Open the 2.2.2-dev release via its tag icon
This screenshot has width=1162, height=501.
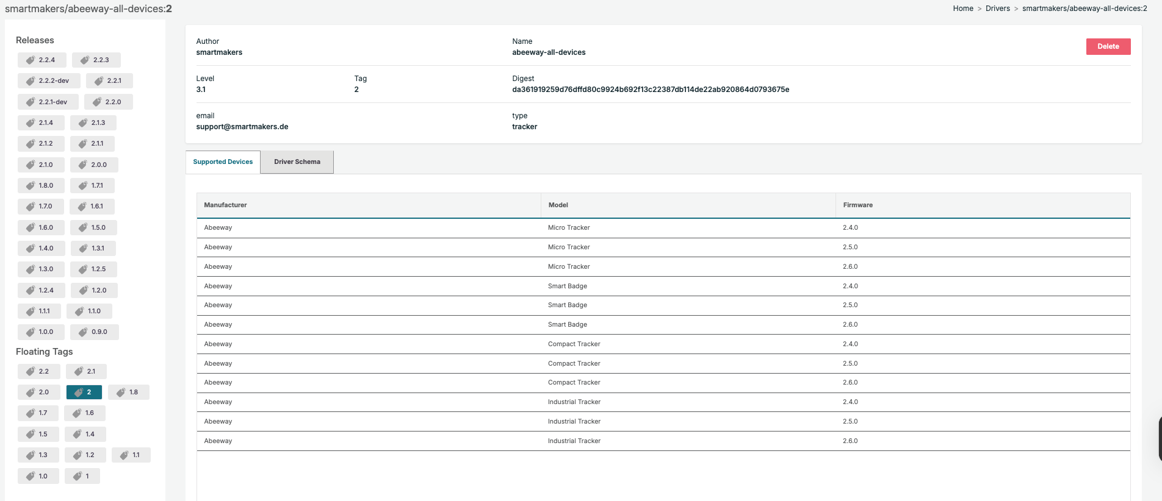tap(31, 80)
